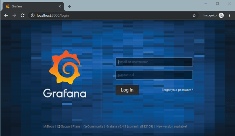Image resolution: width=235 pixels, height=136 pixels.
Task: Minimize the browser window
Action: pyautogui.click(x=206, y=4)
